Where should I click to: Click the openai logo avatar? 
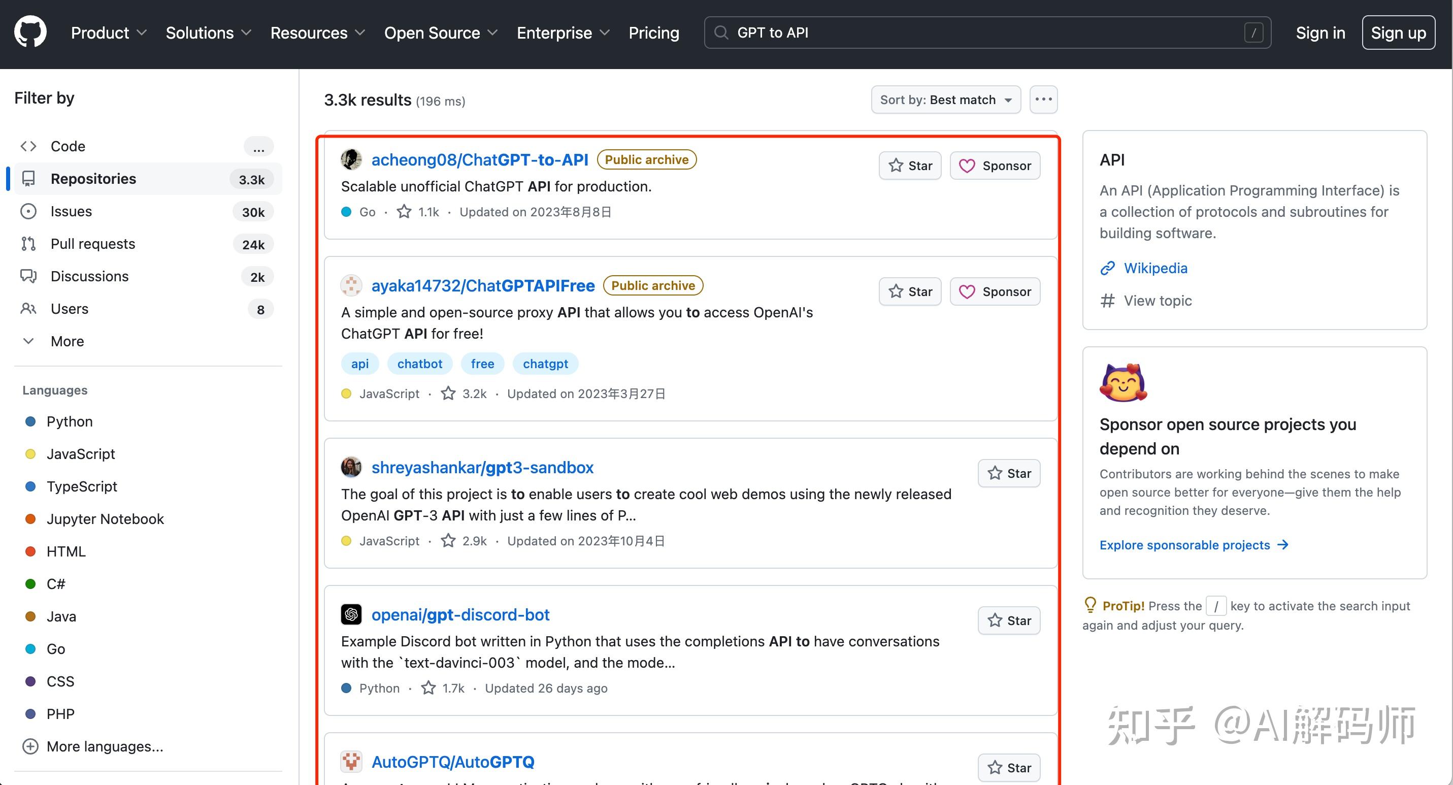tap(351, 614)
